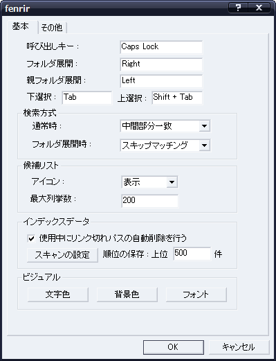Open the 通常時 search method dropdown
Screen dimensions: 276x361
coord(165,126)
